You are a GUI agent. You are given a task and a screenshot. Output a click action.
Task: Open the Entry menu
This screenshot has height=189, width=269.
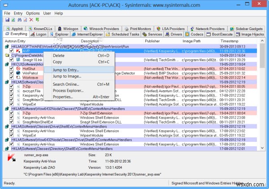click(x=18, y=13)
